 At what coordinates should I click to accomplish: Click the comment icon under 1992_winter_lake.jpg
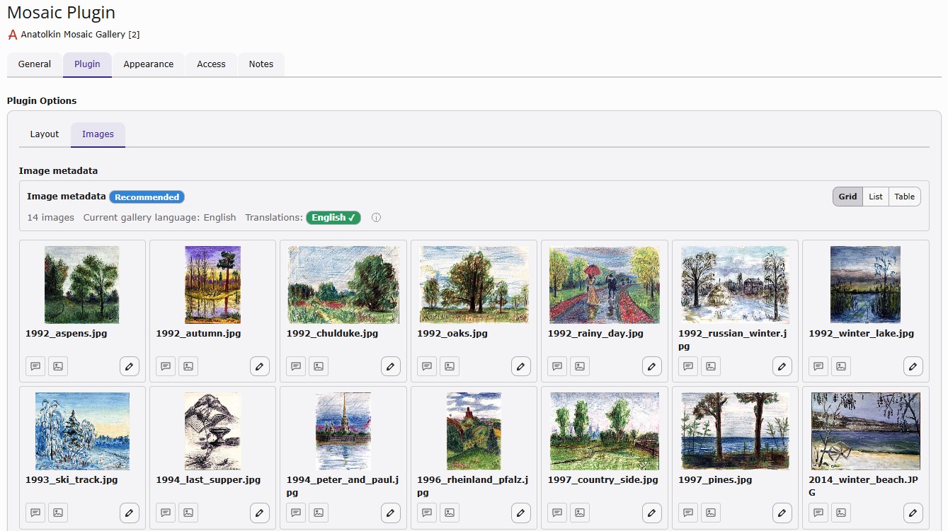pos(818,366)
